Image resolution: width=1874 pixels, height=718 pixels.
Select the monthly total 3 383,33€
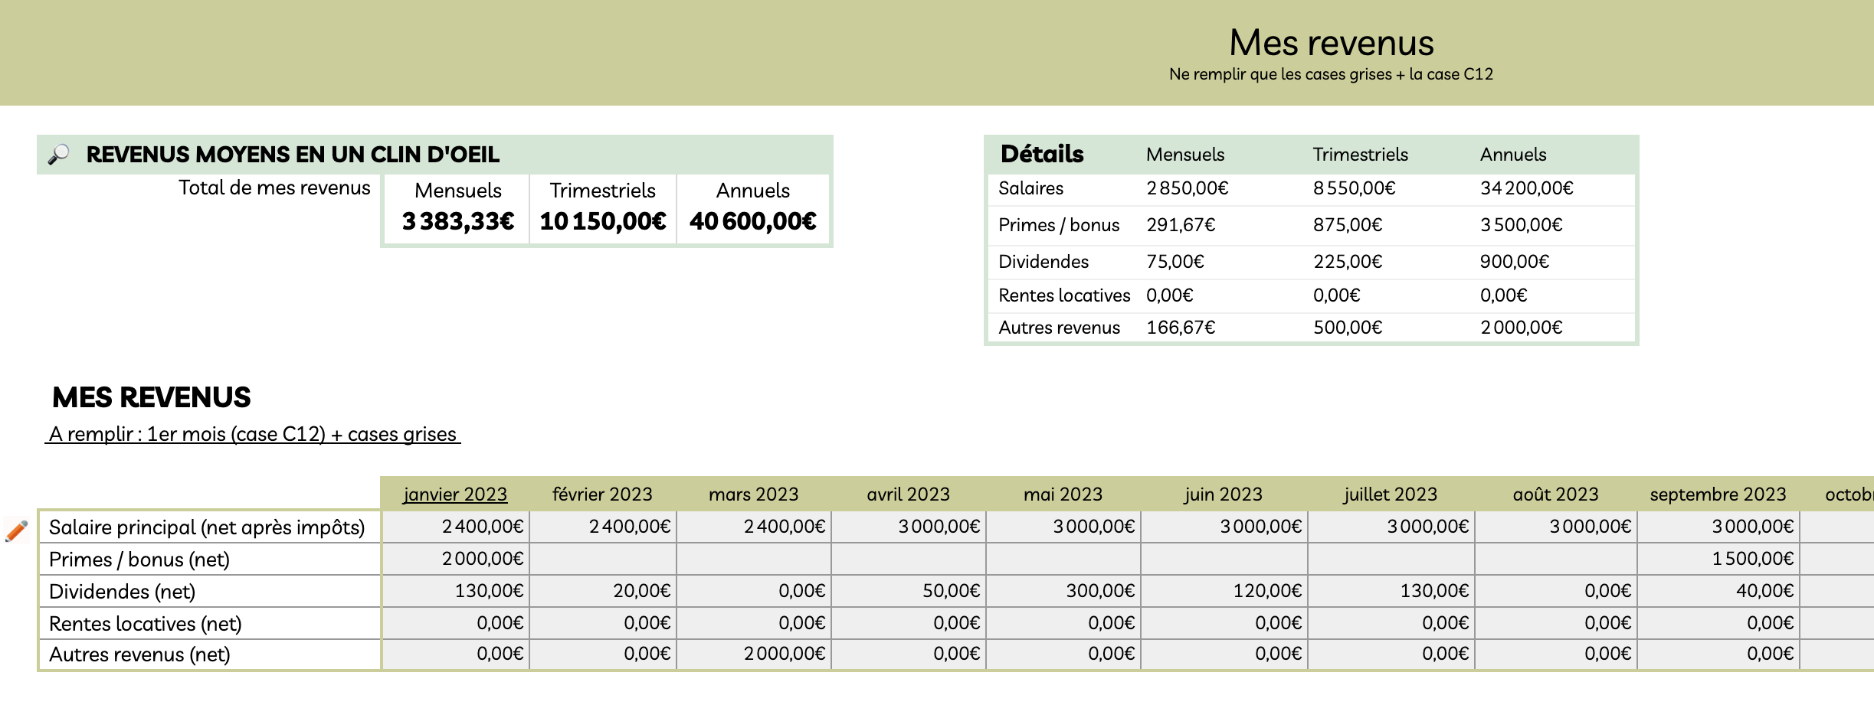[x=458, y=221]
